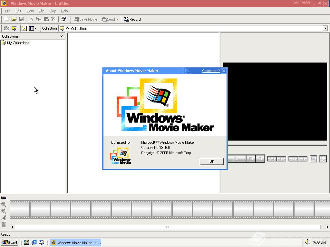Close the About Windows Movie Maker dialog

(224, 71)
